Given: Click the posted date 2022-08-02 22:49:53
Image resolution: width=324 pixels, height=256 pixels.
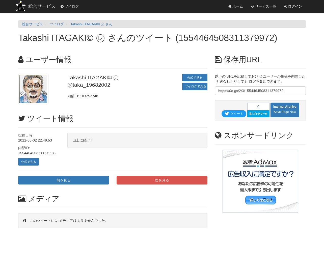Looking at the screenshot, I should pos(35,140).
